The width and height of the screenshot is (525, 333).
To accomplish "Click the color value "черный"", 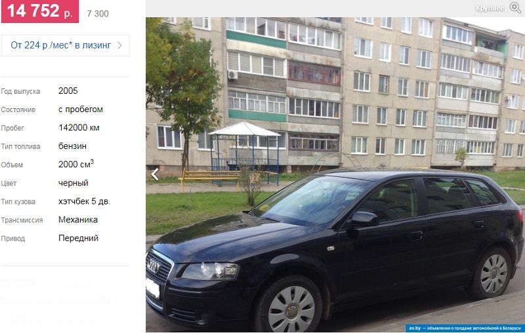I will point(73,183).
